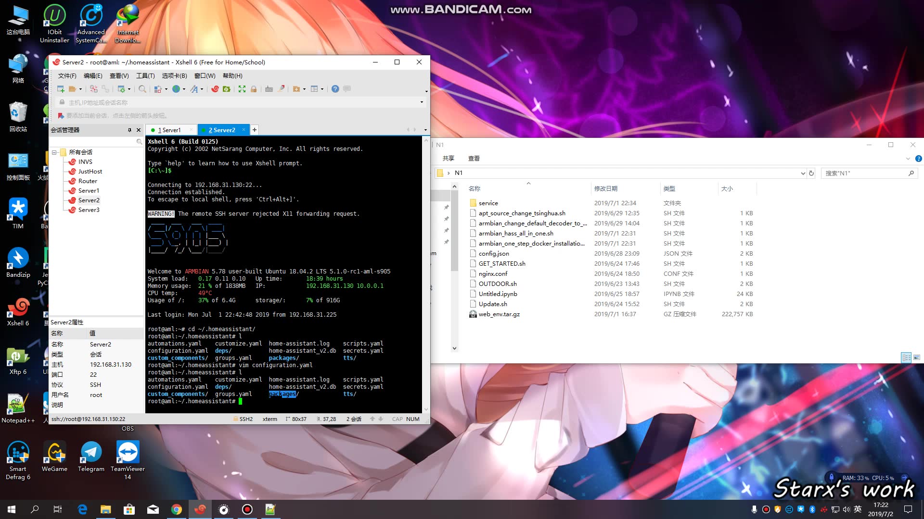Toggle fullscreen using the green arrows icon
This screenshot has height=519, width=924.
(242, 89)
